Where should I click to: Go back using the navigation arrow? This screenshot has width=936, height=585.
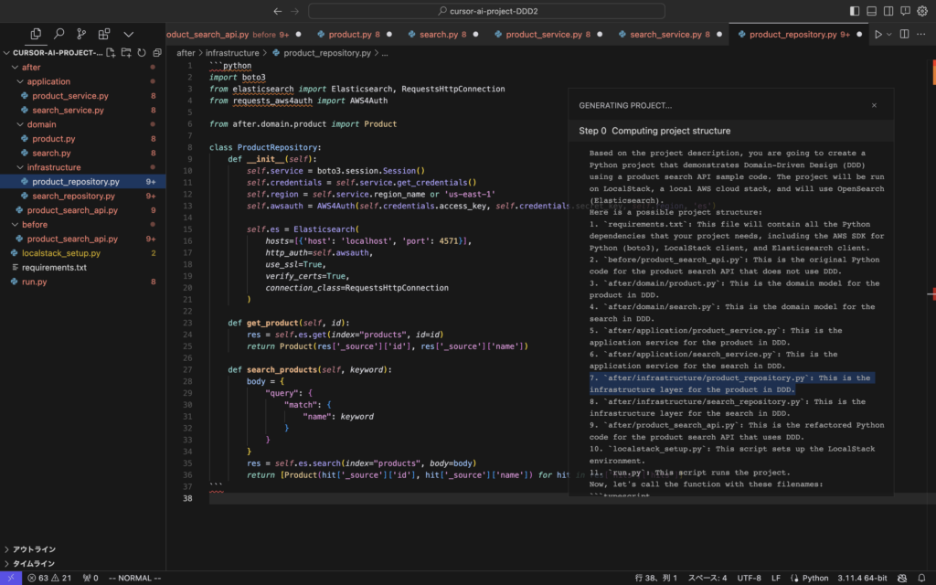278,11
